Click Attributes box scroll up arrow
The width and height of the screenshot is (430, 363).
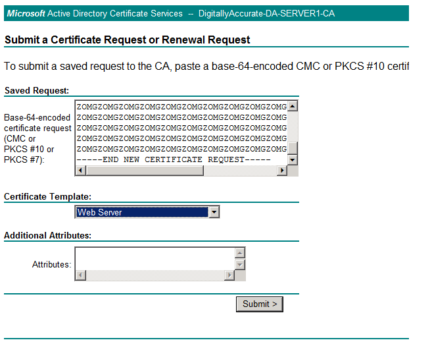[240, 253]
